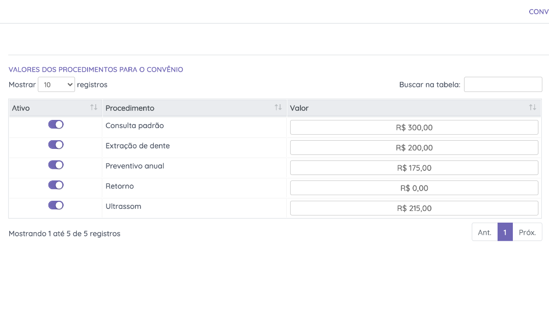Disable Extração de dente procedure toggle

click(56, 145)
